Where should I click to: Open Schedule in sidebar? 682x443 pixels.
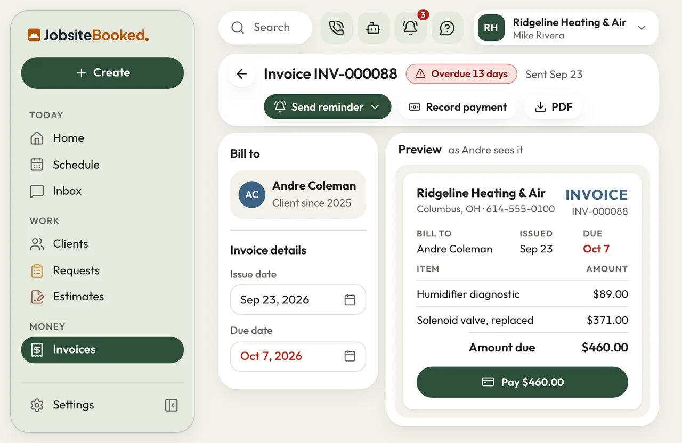(102, 165)
